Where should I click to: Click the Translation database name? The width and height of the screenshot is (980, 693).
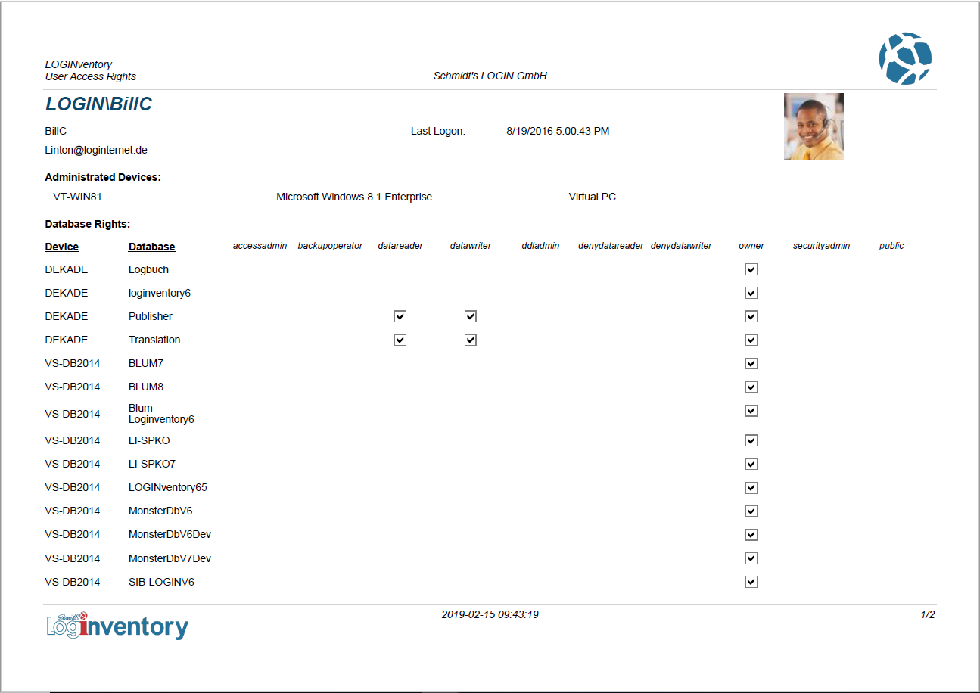pos(154,340)
